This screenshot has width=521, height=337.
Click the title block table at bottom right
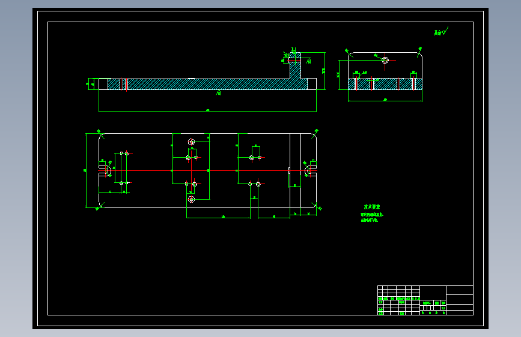tap(425, 300)
